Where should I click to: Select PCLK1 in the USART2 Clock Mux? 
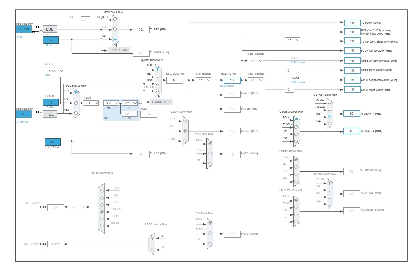tap(296, 119)
